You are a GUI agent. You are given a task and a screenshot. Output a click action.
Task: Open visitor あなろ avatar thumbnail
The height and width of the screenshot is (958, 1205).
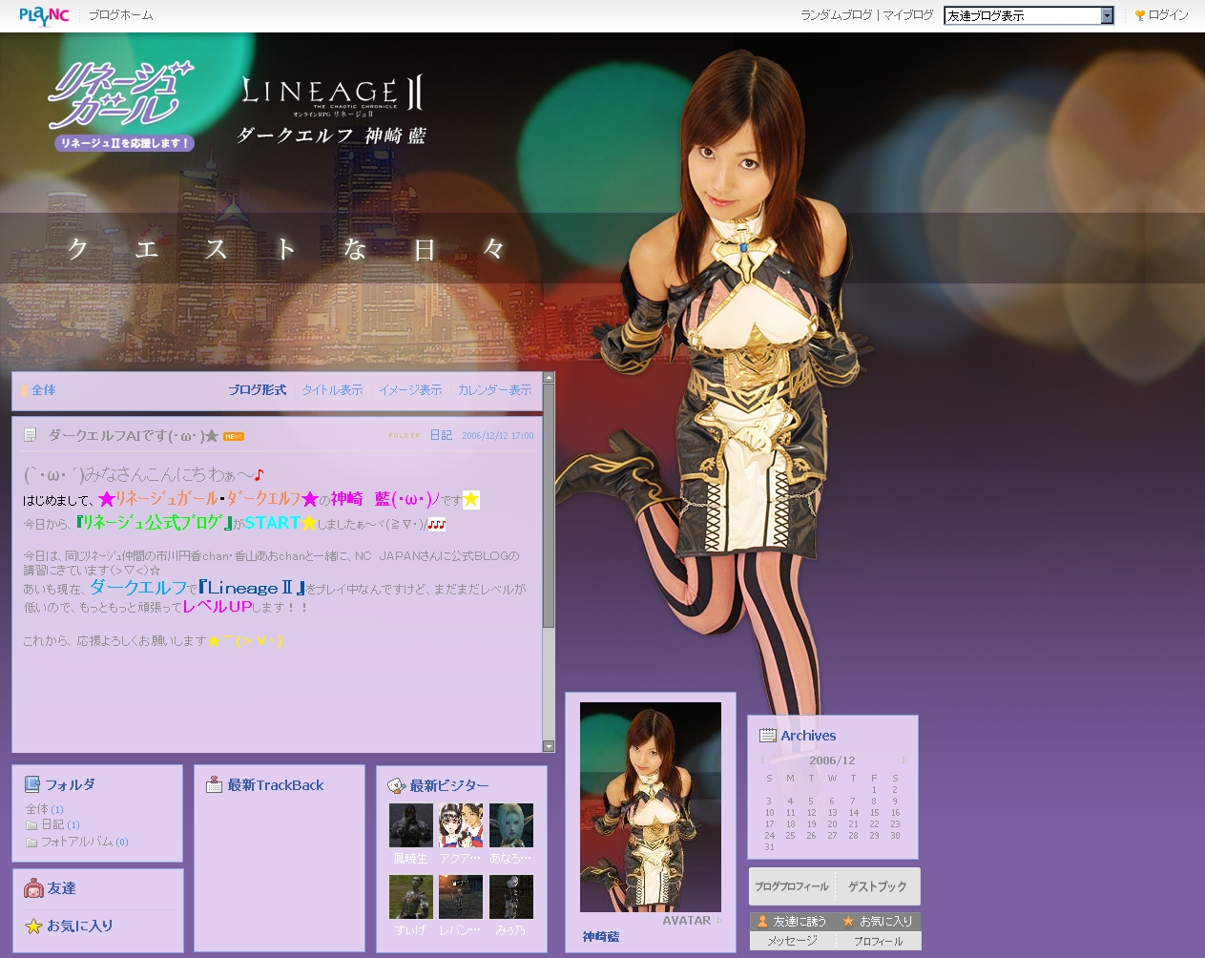[511, 825]
